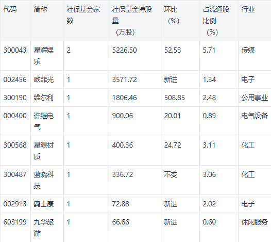Click the change value 20.01
The image size is (271, 242).
pos(172,116)
